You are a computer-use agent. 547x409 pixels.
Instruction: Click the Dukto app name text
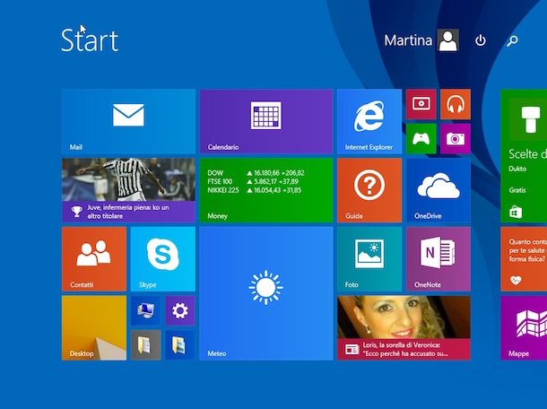click(x=517, y=169)
